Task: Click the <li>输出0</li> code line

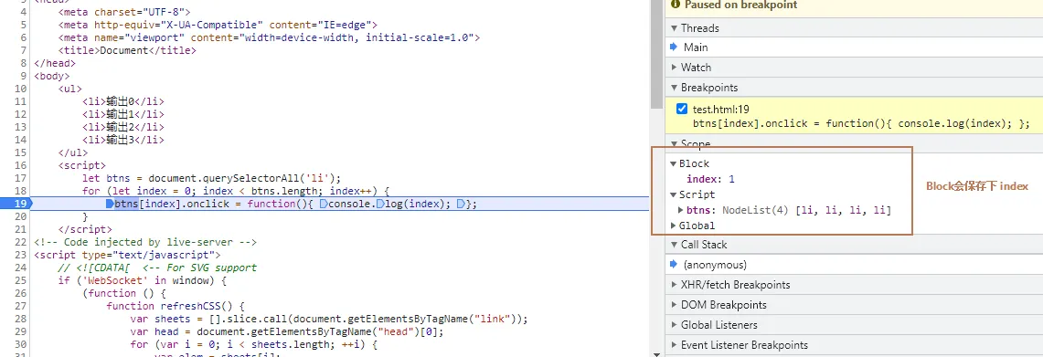Action: [x=123, y=101]
